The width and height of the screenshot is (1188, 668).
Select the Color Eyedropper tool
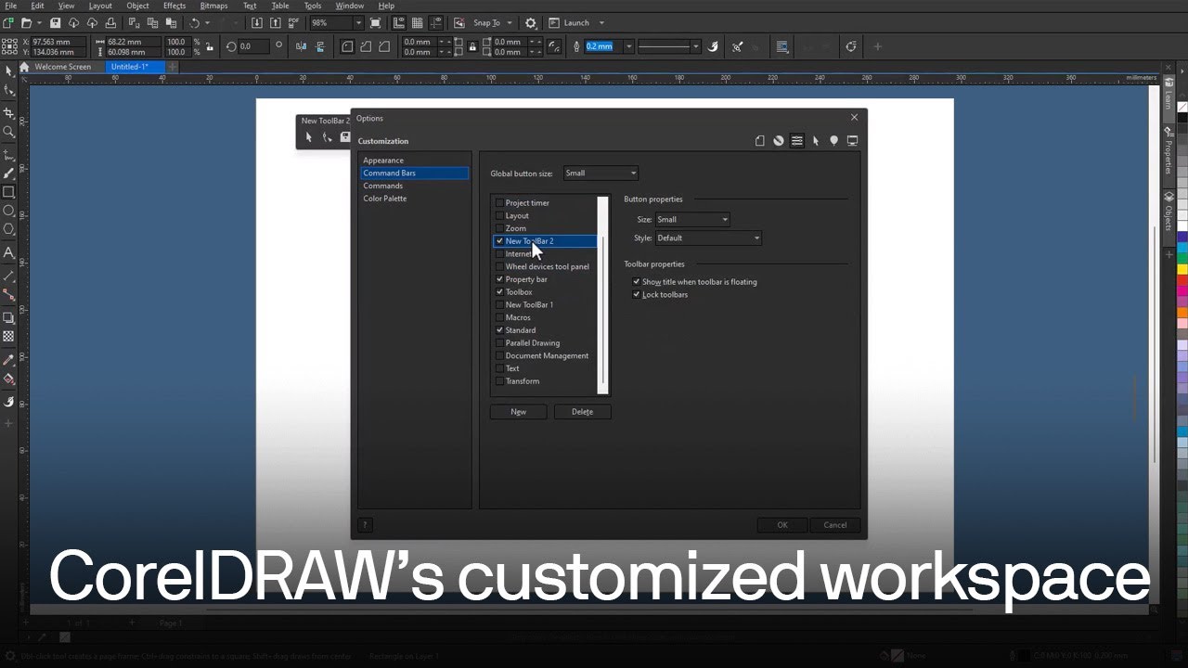click(8, 359)
